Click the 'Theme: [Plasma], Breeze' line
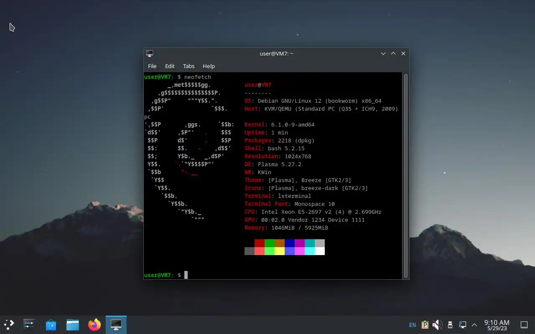Screen dimensions: 535x334 coord(298,180)
